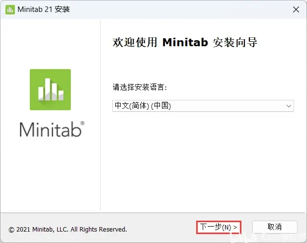
Task: Open the installation language dropdown
Action: [x=203, y=106]
